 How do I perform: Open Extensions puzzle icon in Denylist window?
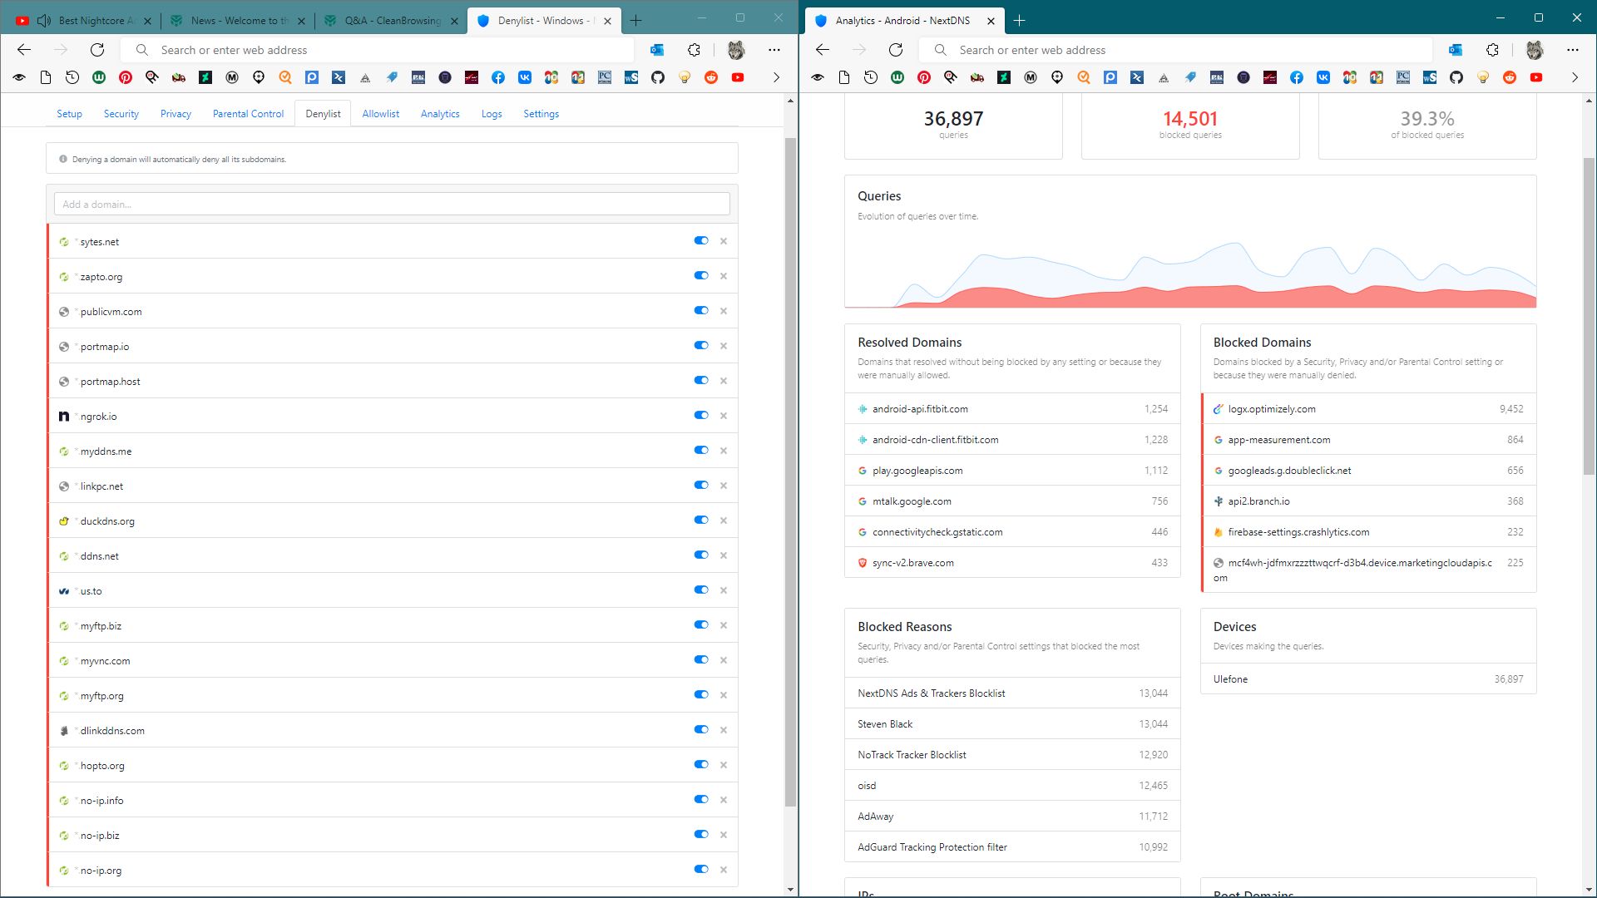click(x=695, y=50)
